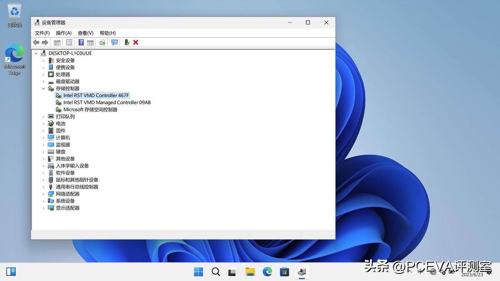Expand the 其他设备 category
The height and width of the screenshot is (281, 500).
(x=43, y=159)
